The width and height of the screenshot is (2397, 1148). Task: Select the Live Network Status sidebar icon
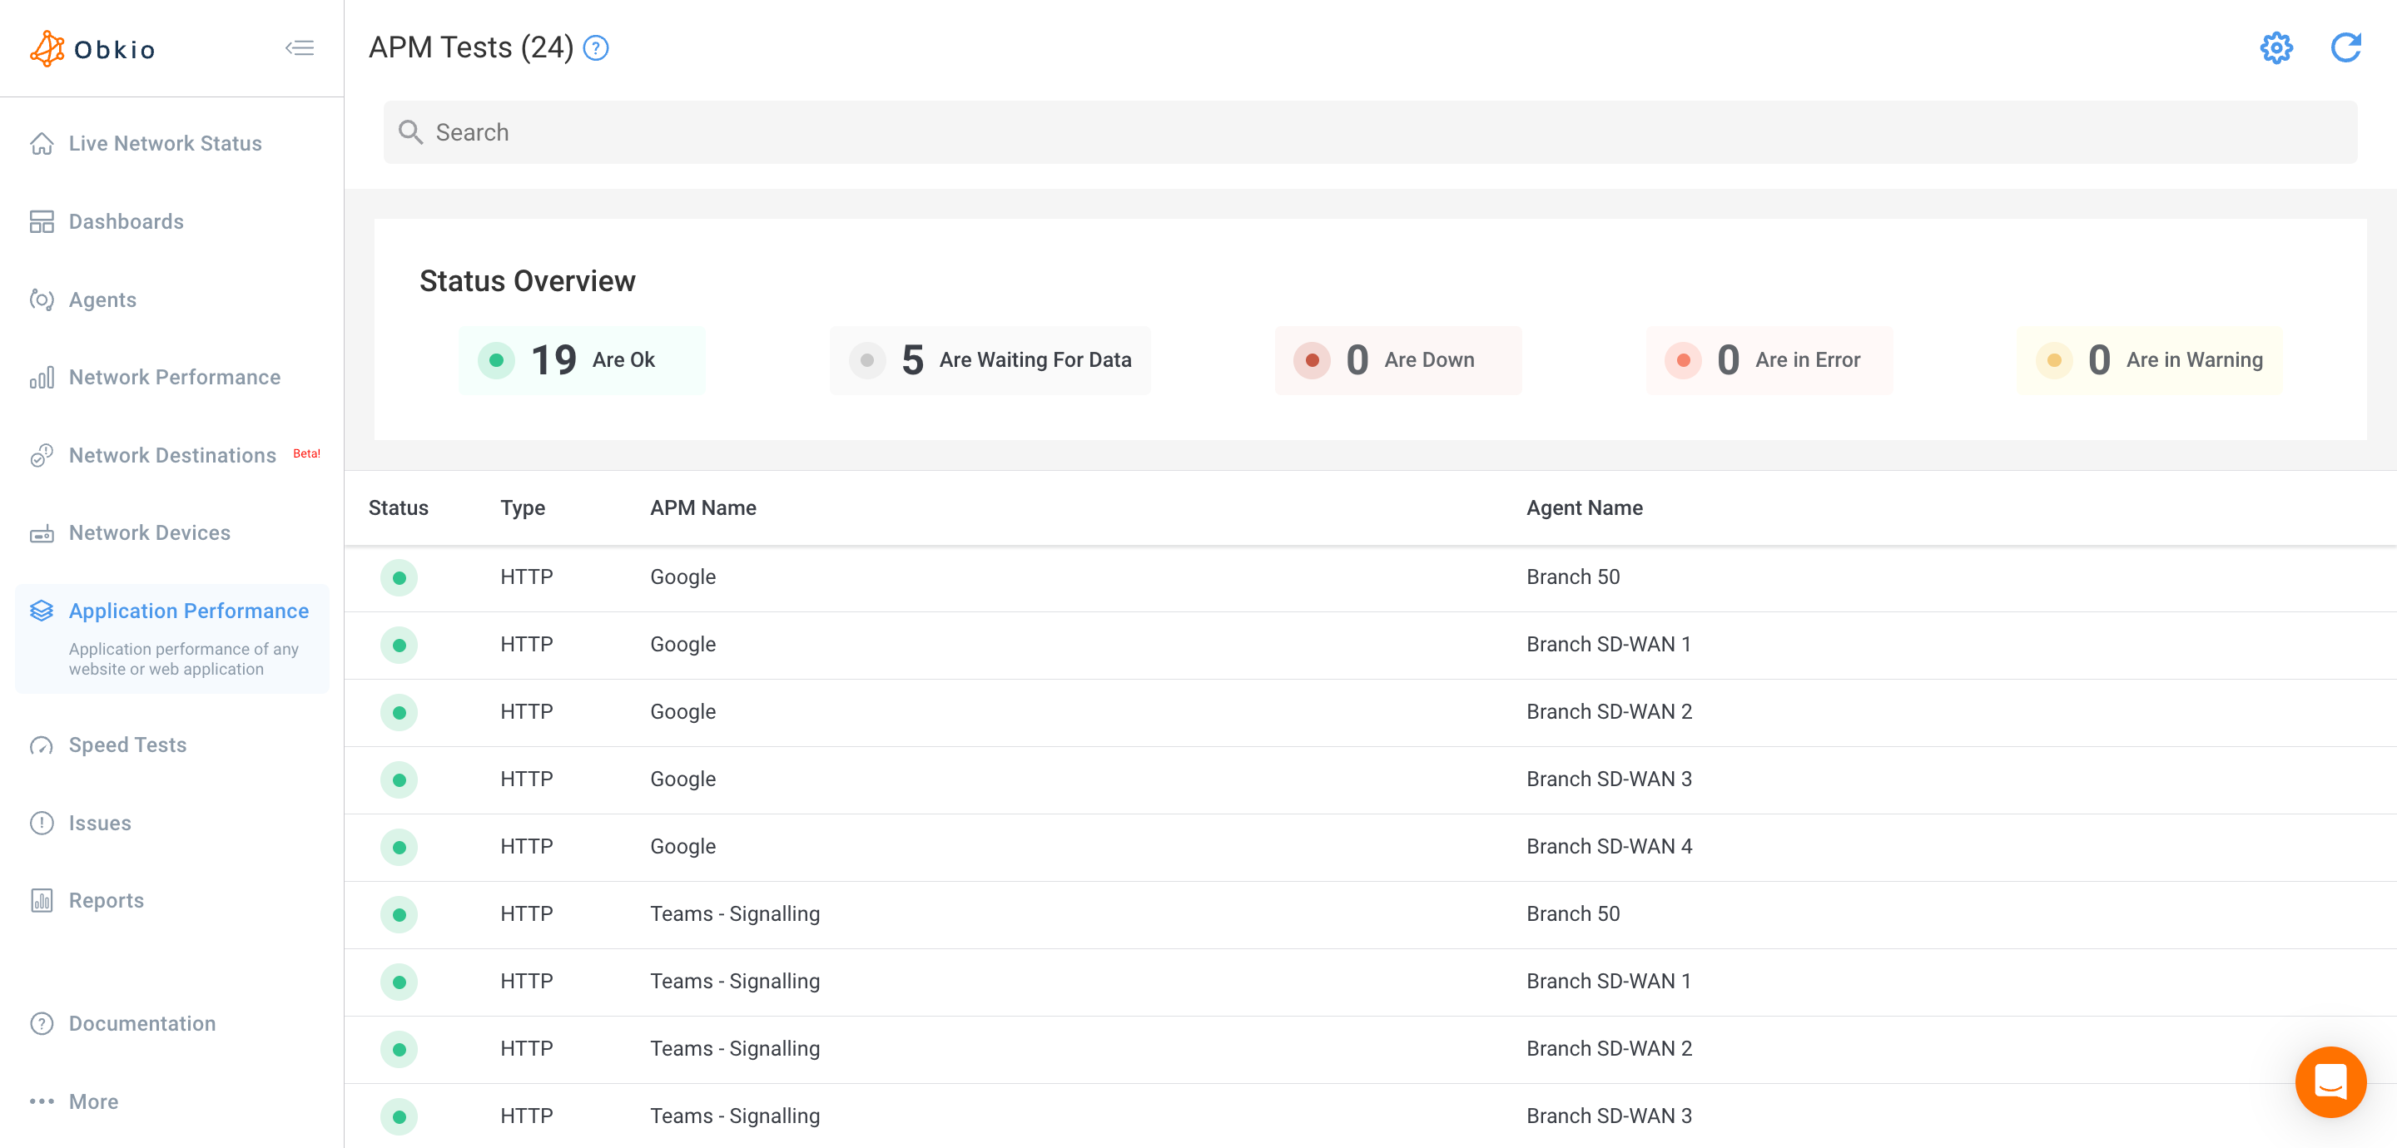(42, 143)
